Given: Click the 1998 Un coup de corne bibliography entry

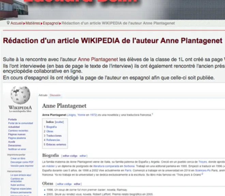Looking at the screenshot, I should tap(87, 190).
